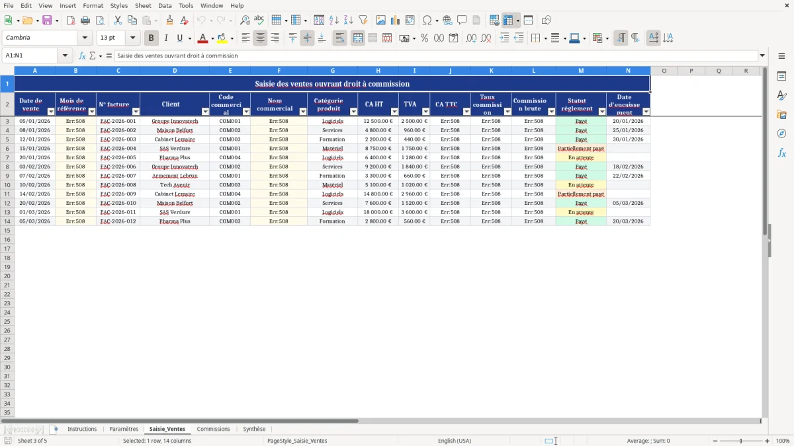Viewport: 794px width, 446px height.
Task: Toggle left-to-right text direction
Action: tap(621, 38)
